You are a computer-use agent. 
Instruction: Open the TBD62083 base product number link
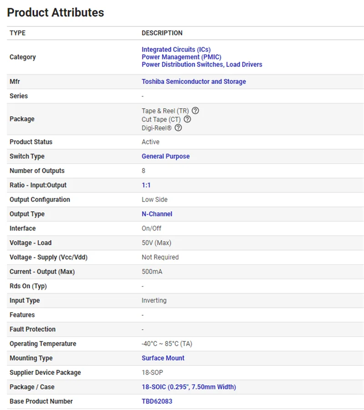pos(157,401)
